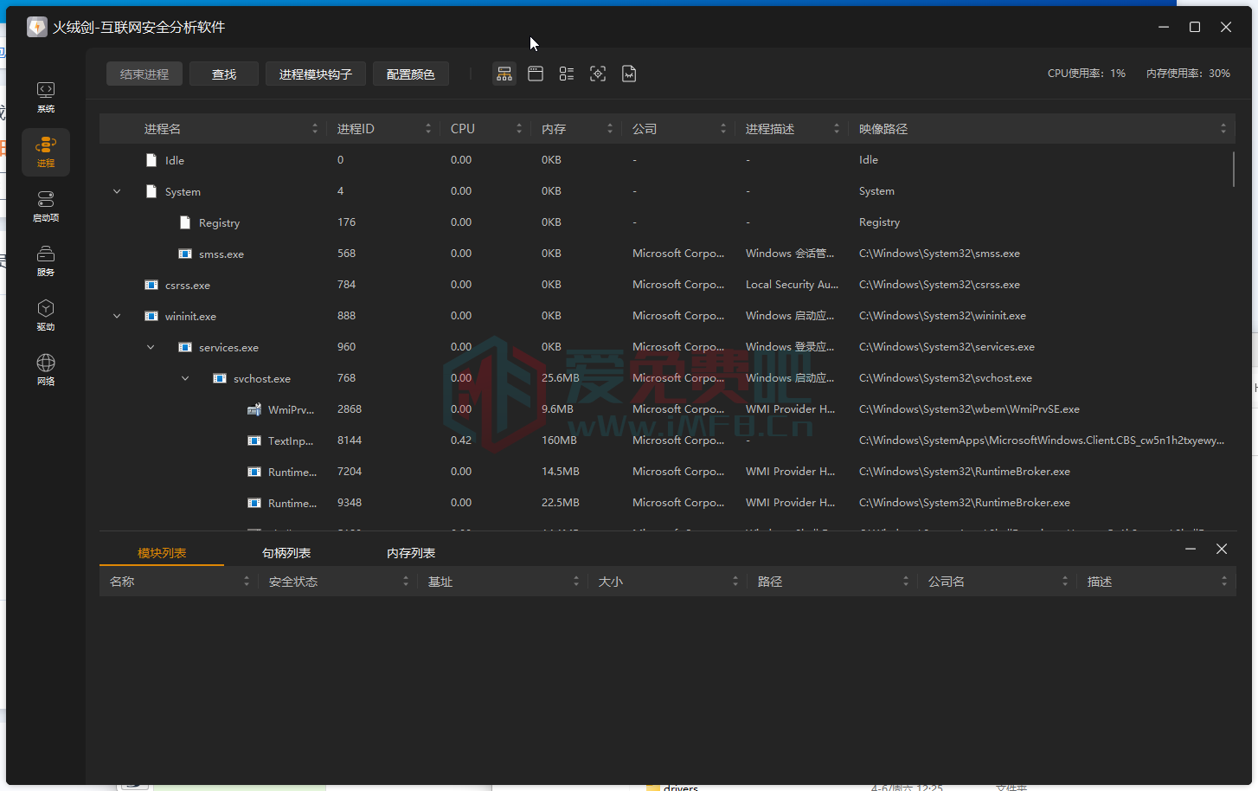Collapse the svchost.exe tree node

click(x=185, y=378)
